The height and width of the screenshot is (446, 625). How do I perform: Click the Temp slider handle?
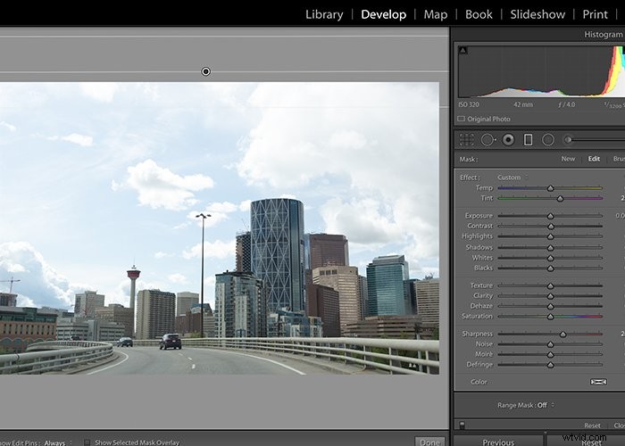551,188
